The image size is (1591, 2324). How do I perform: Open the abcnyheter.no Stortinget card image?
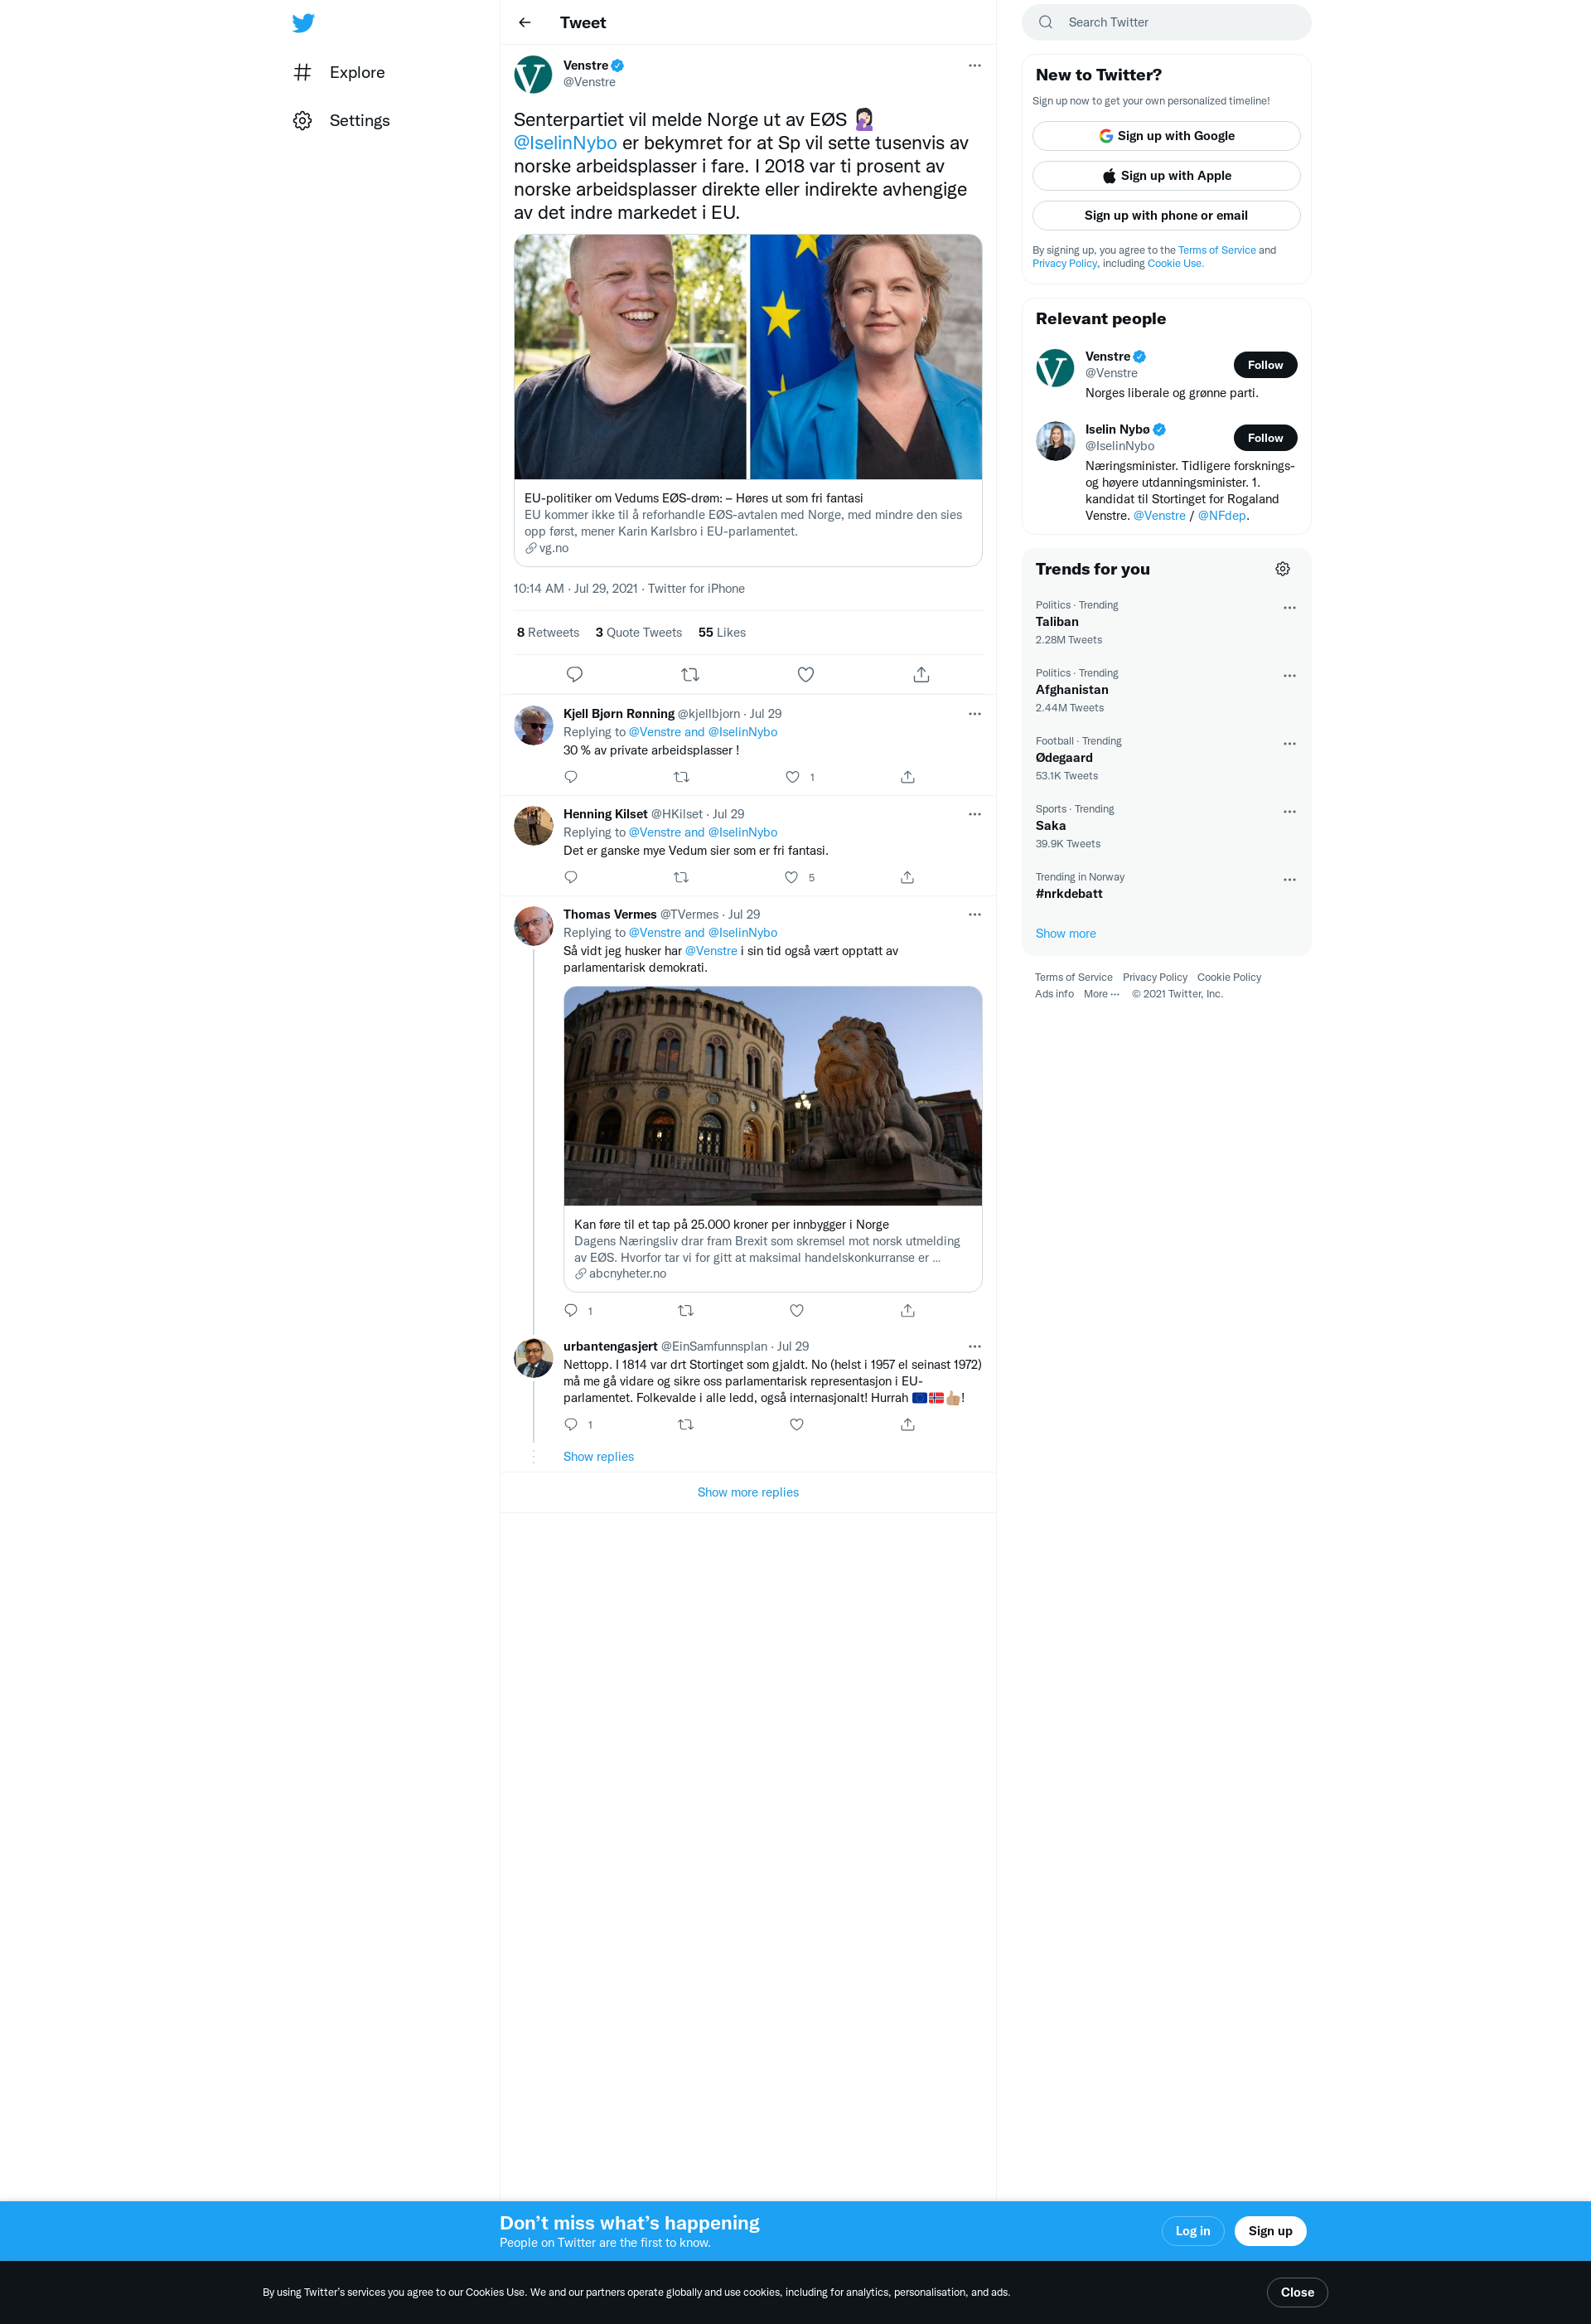click(x=772, y=1096)
